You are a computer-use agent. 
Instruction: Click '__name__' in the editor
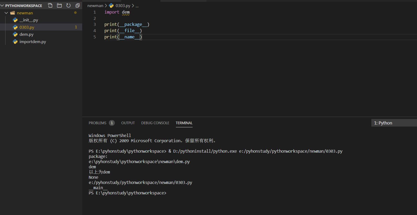pos(129,37)
